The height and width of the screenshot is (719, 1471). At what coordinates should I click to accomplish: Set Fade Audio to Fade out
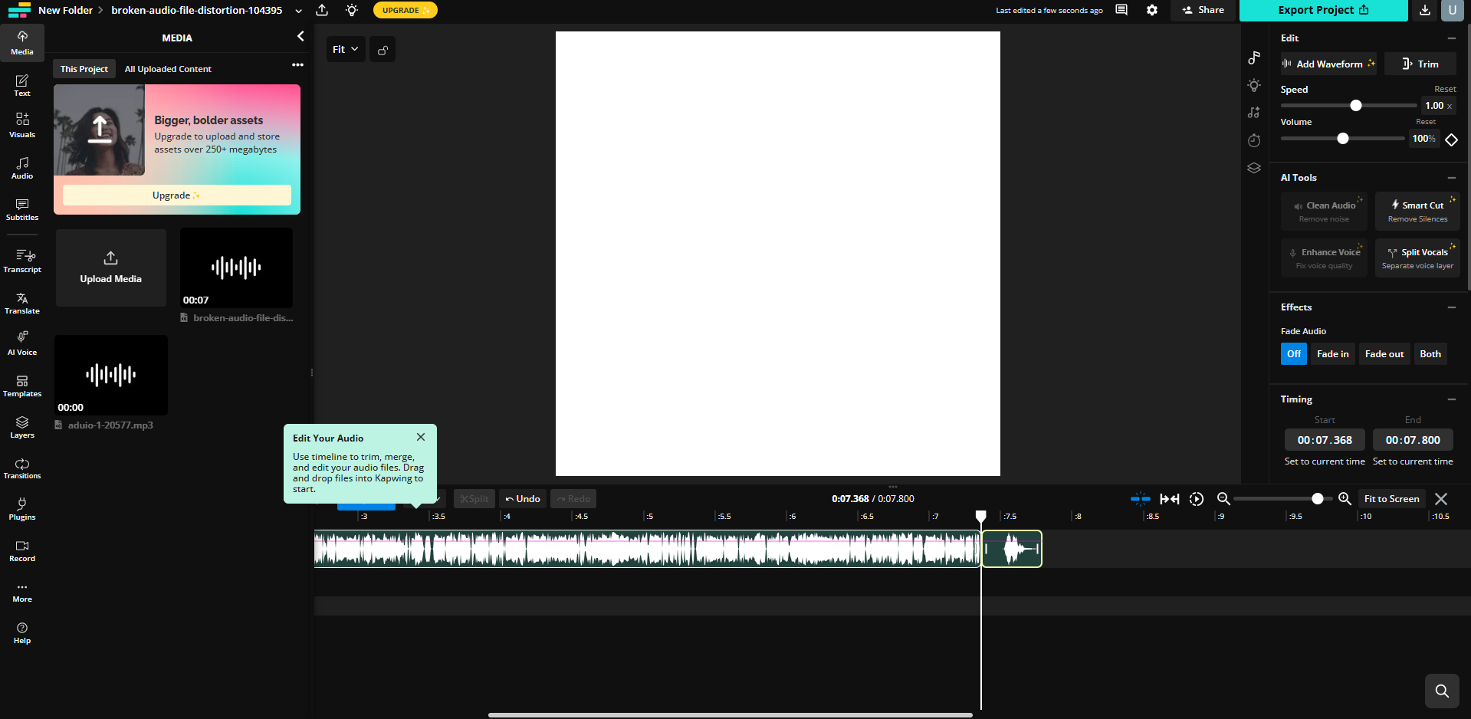1384,354
